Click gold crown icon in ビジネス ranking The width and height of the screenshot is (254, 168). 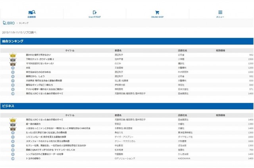(x=13, y=119)
